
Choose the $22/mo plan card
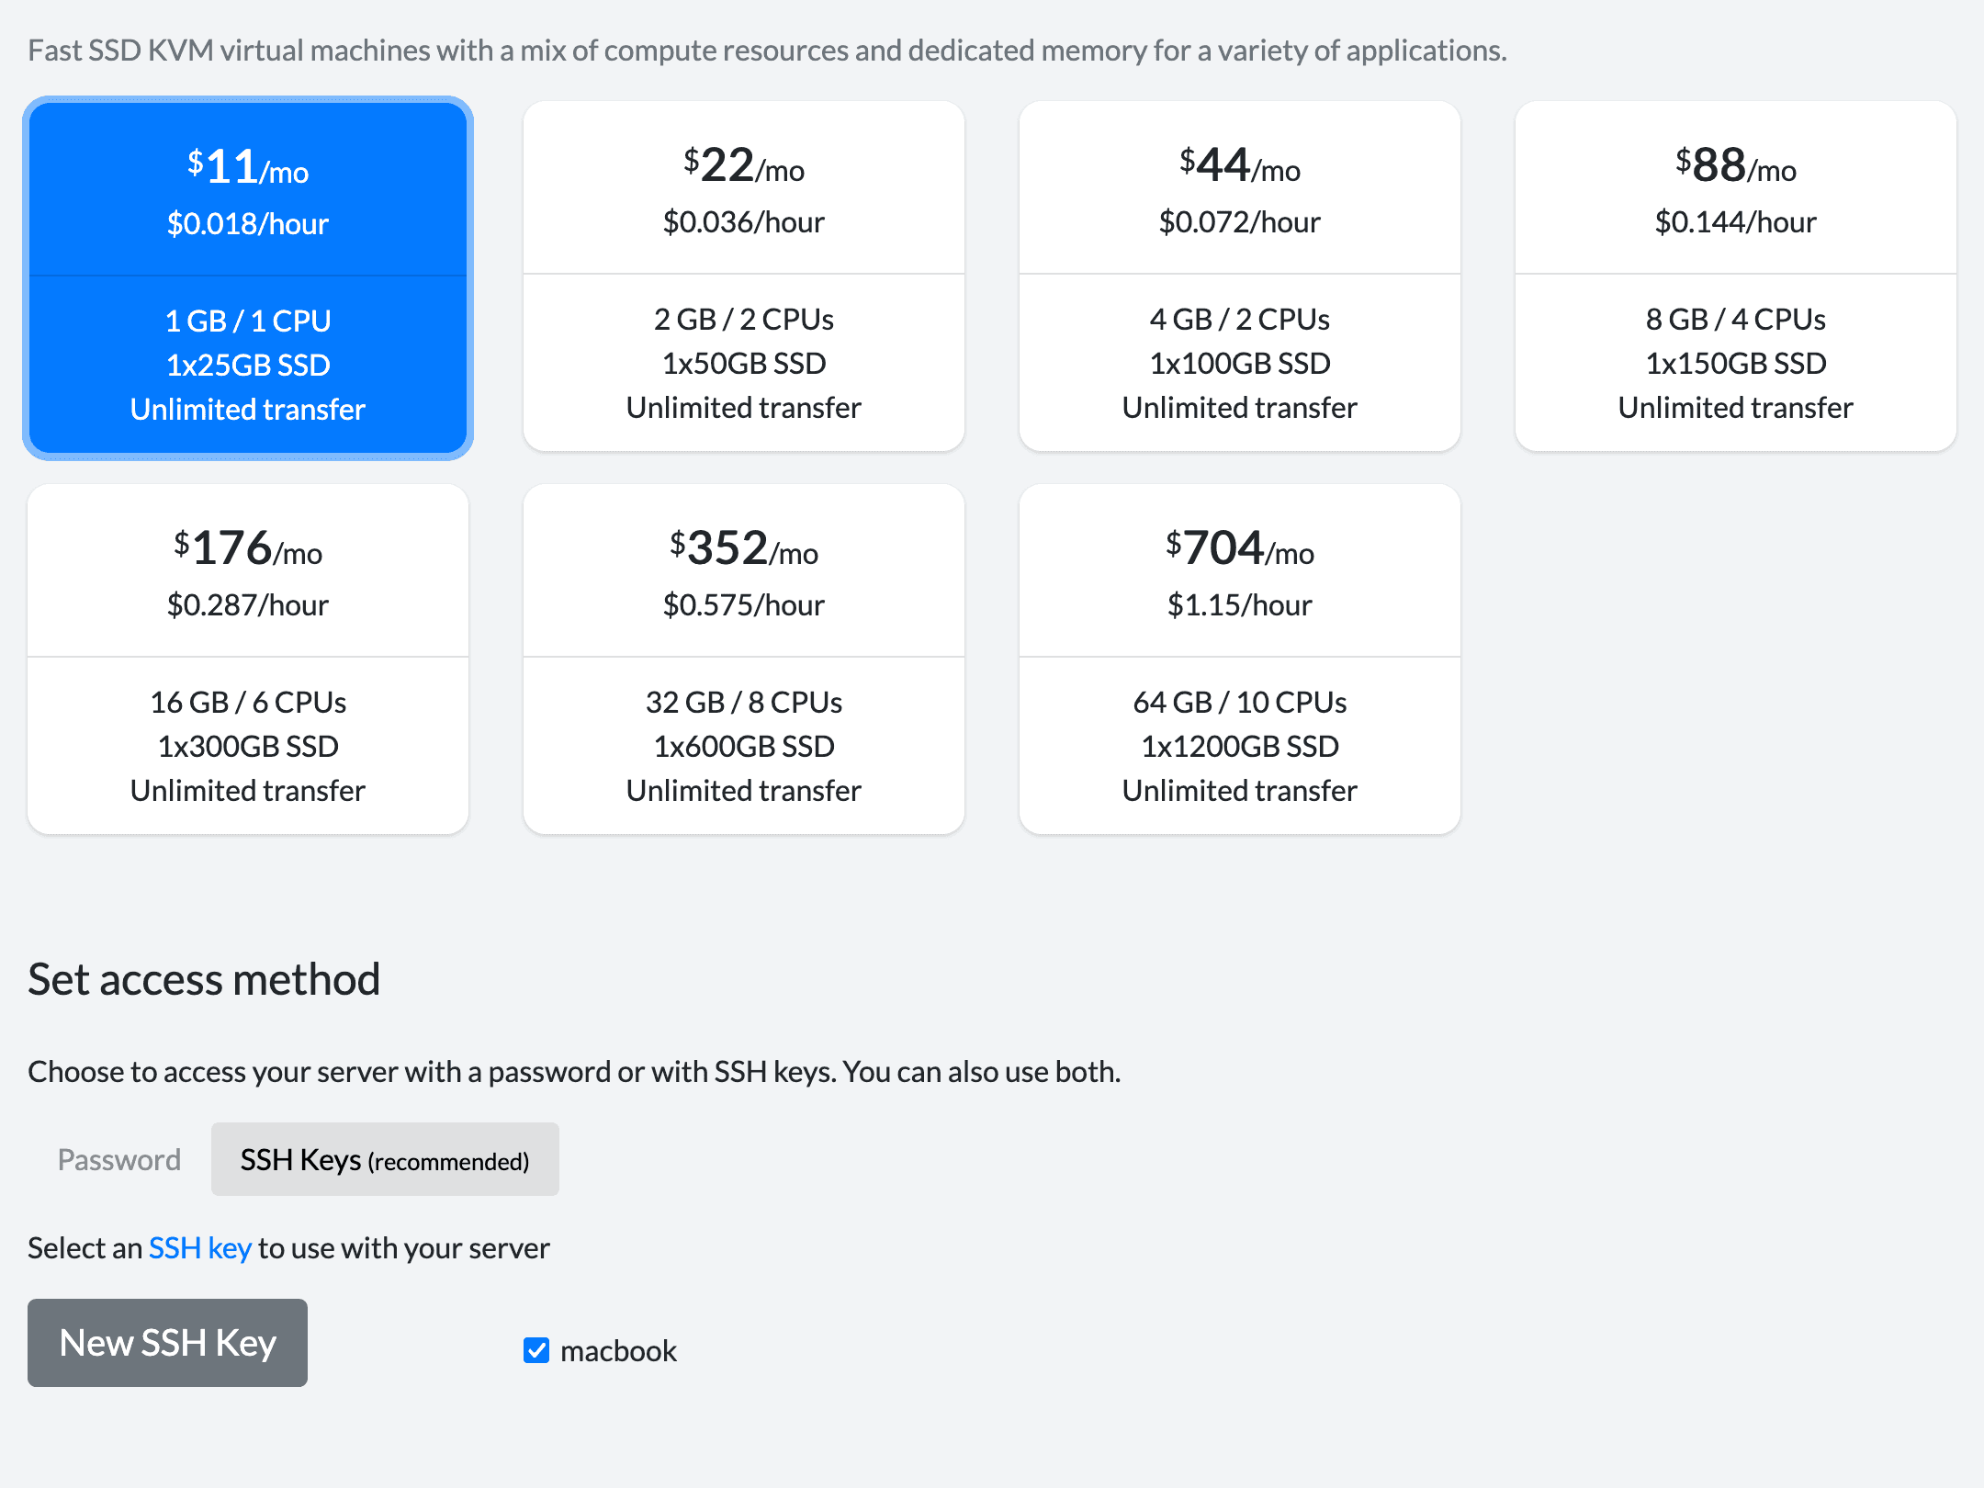coord(744,276)
